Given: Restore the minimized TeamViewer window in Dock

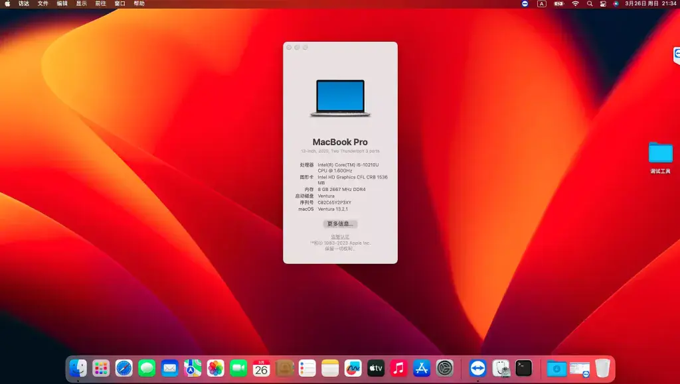Looking at the screenshot, I should 579,369.
